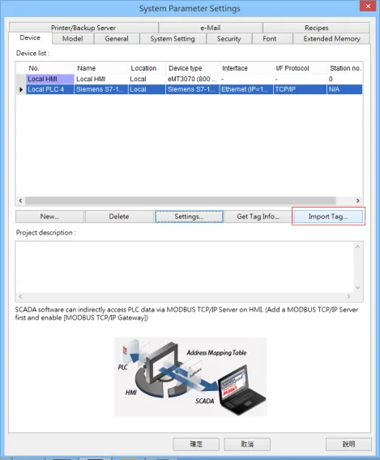Click the Local HMI row's Local location cell
Viewport: 380px width, 460px height.
click(147, 79)
